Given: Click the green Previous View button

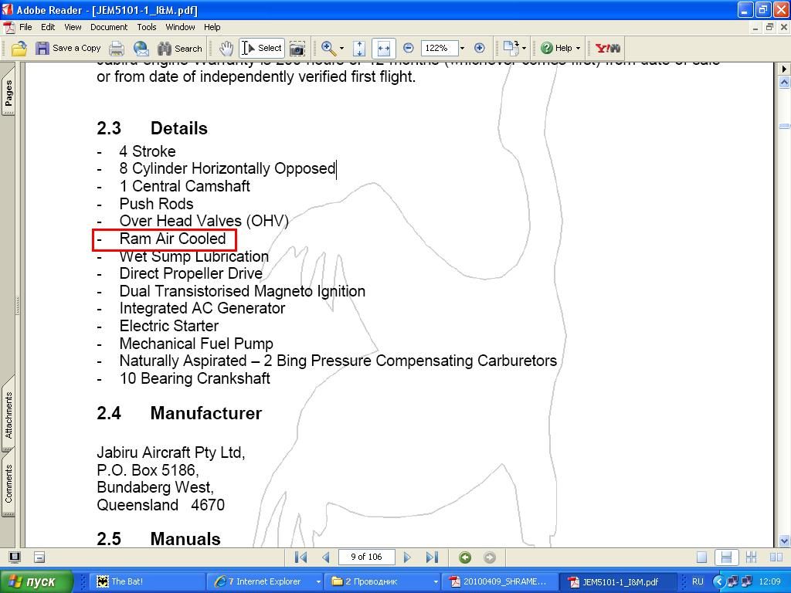Looking at the screenshot, I should coord(465,557).
